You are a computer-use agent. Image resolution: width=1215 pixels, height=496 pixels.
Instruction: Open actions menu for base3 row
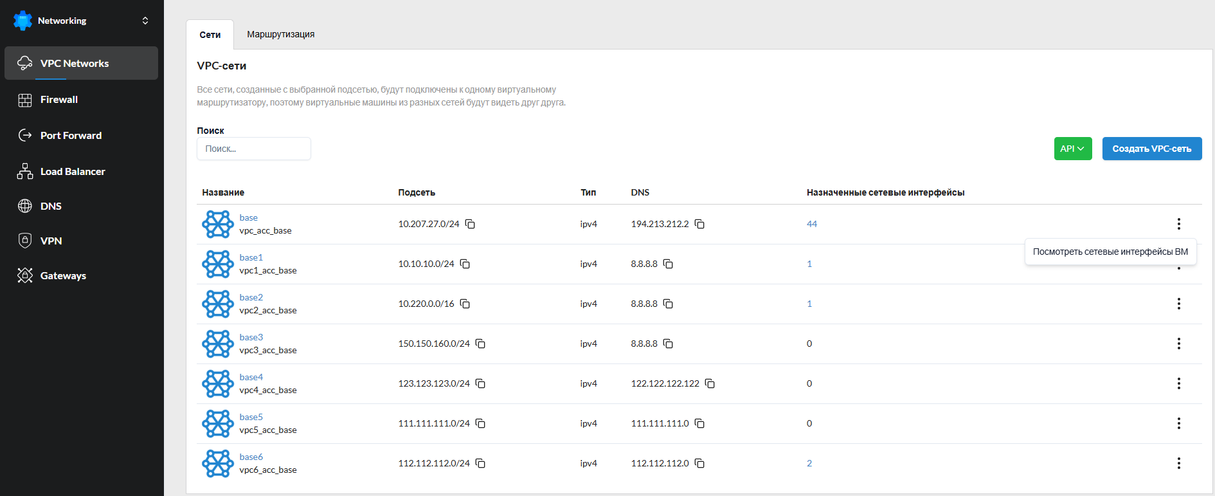(x=1178, y=344)
